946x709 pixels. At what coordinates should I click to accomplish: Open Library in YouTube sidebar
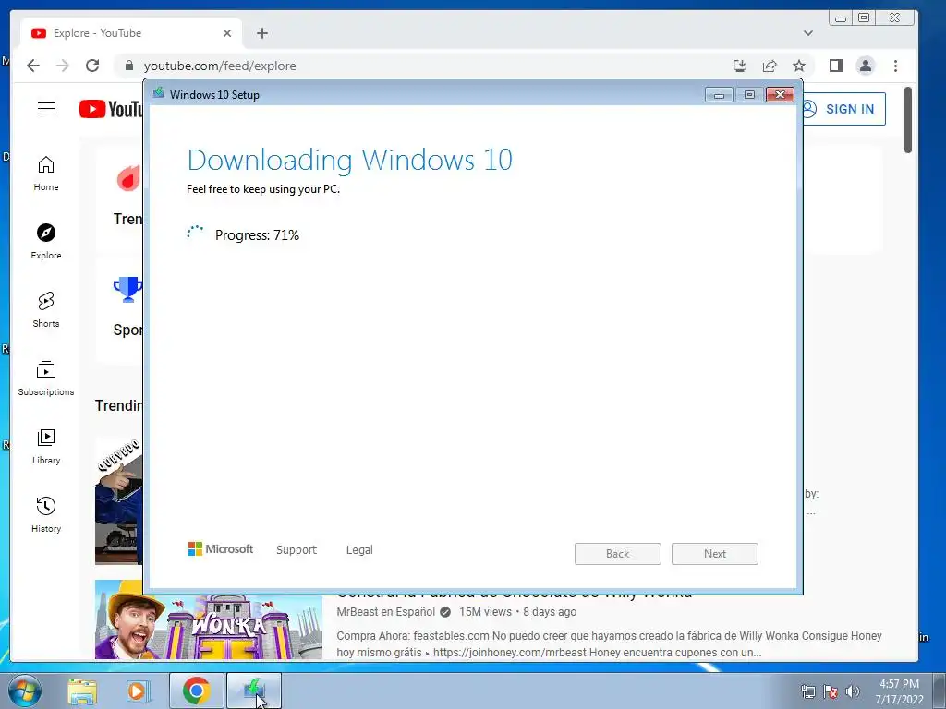tap(46, 446)
